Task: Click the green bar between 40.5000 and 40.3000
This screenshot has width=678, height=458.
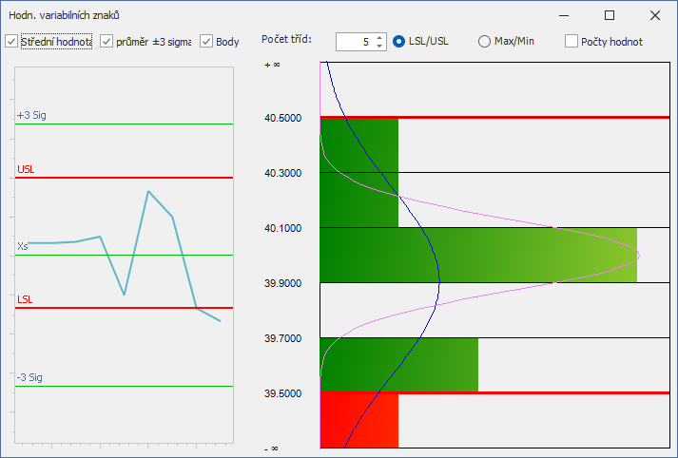Action: click(358, 145)
